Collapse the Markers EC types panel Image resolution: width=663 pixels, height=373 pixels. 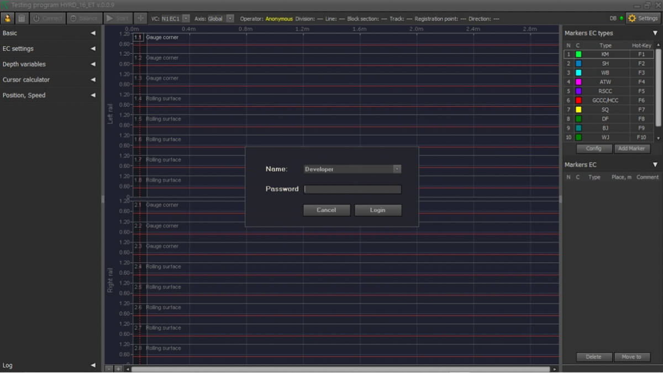pyautogui.click(x=655, y=33)
